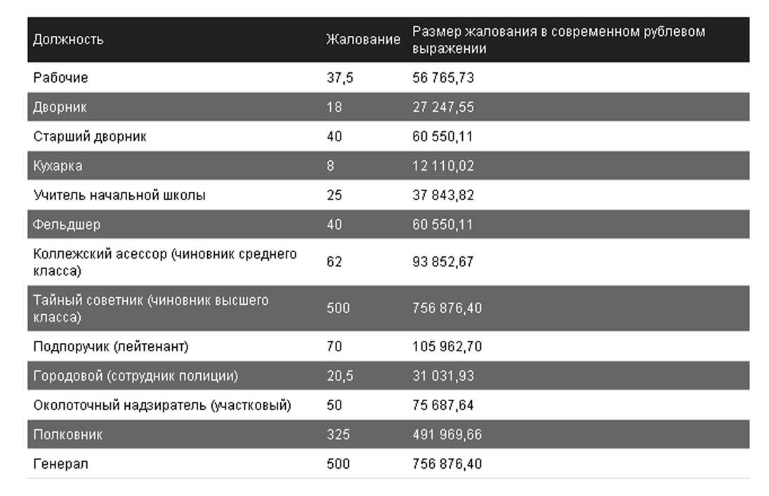Click the Городовой (сотрудник полиции) cell

[x=136, y=376]
